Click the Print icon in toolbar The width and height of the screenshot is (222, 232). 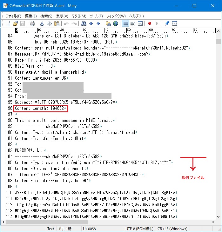pyautogui.click(x=32, y=23)
